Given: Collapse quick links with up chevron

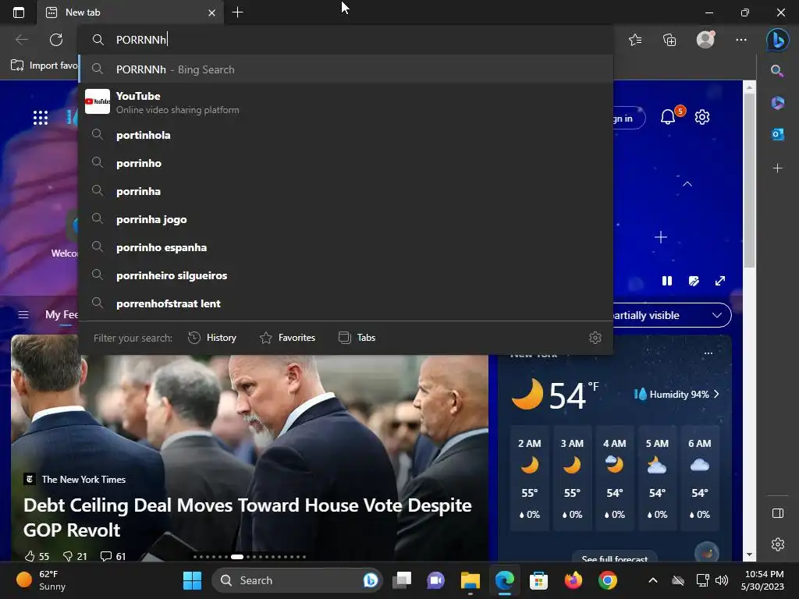Looking at the screenshot, I should coord(687,184).
